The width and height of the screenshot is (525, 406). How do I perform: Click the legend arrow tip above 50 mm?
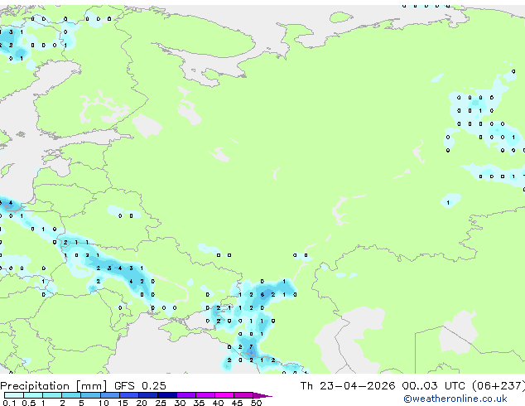(x=262, y=395)
